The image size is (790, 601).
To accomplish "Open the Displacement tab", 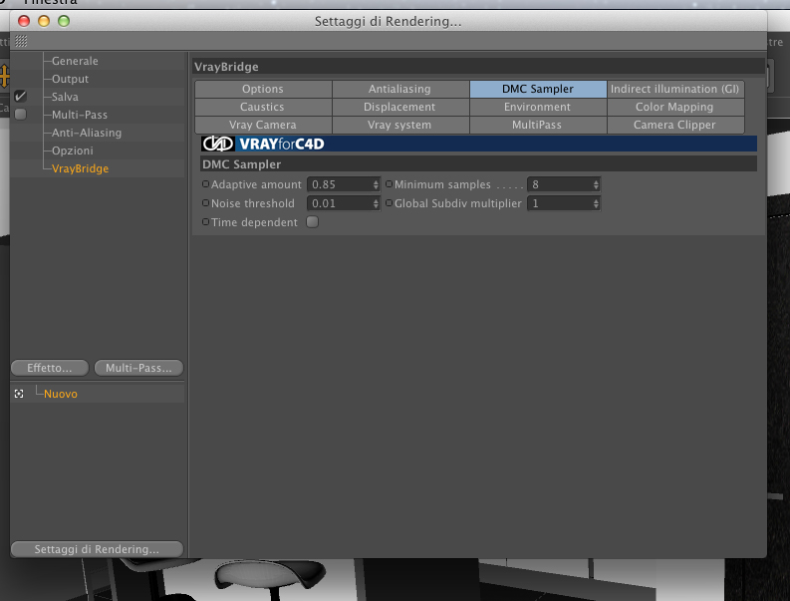I will coord(400,108).
